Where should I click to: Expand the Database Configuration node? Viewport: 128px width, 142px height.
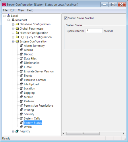tap(13, 24)
